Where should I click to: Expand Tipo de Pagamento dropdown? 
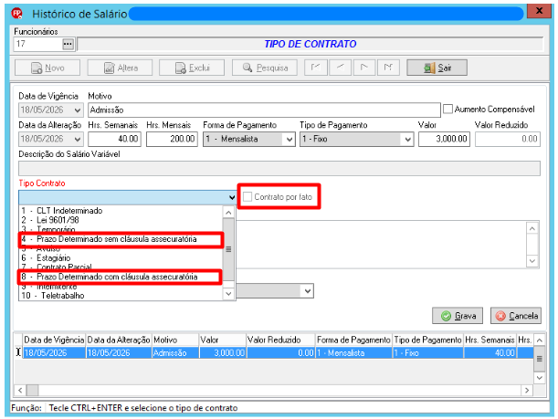[408, 140]
